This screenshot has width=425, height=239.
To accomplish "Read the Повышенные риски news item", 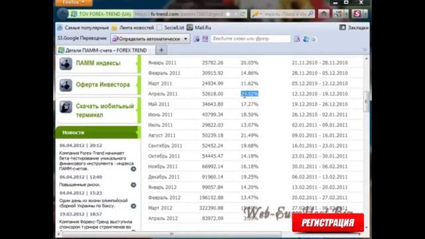I will 80,185.
